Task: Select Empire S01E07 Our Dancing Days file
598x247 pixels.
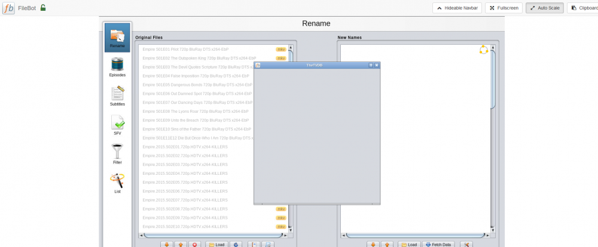Action: pyautogui.click(x=196, y=103)
